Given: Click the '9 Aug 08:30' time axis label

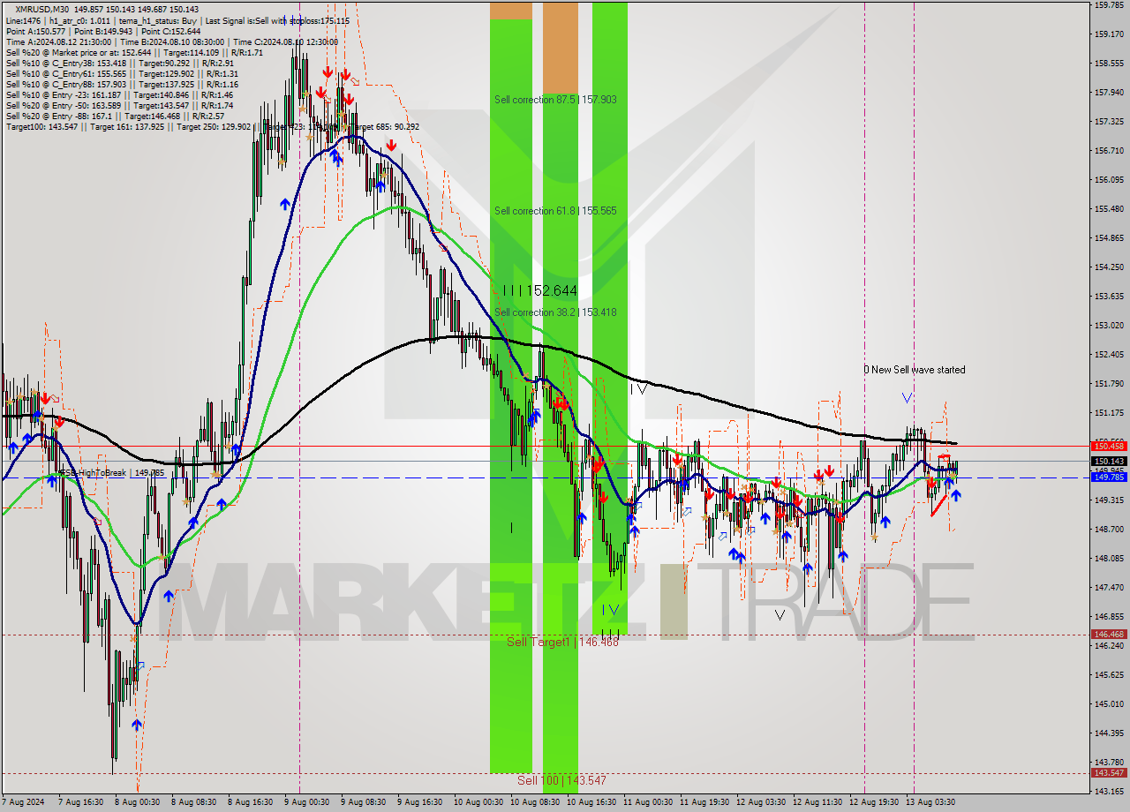Looking at the screenshot, I should 364,802.
